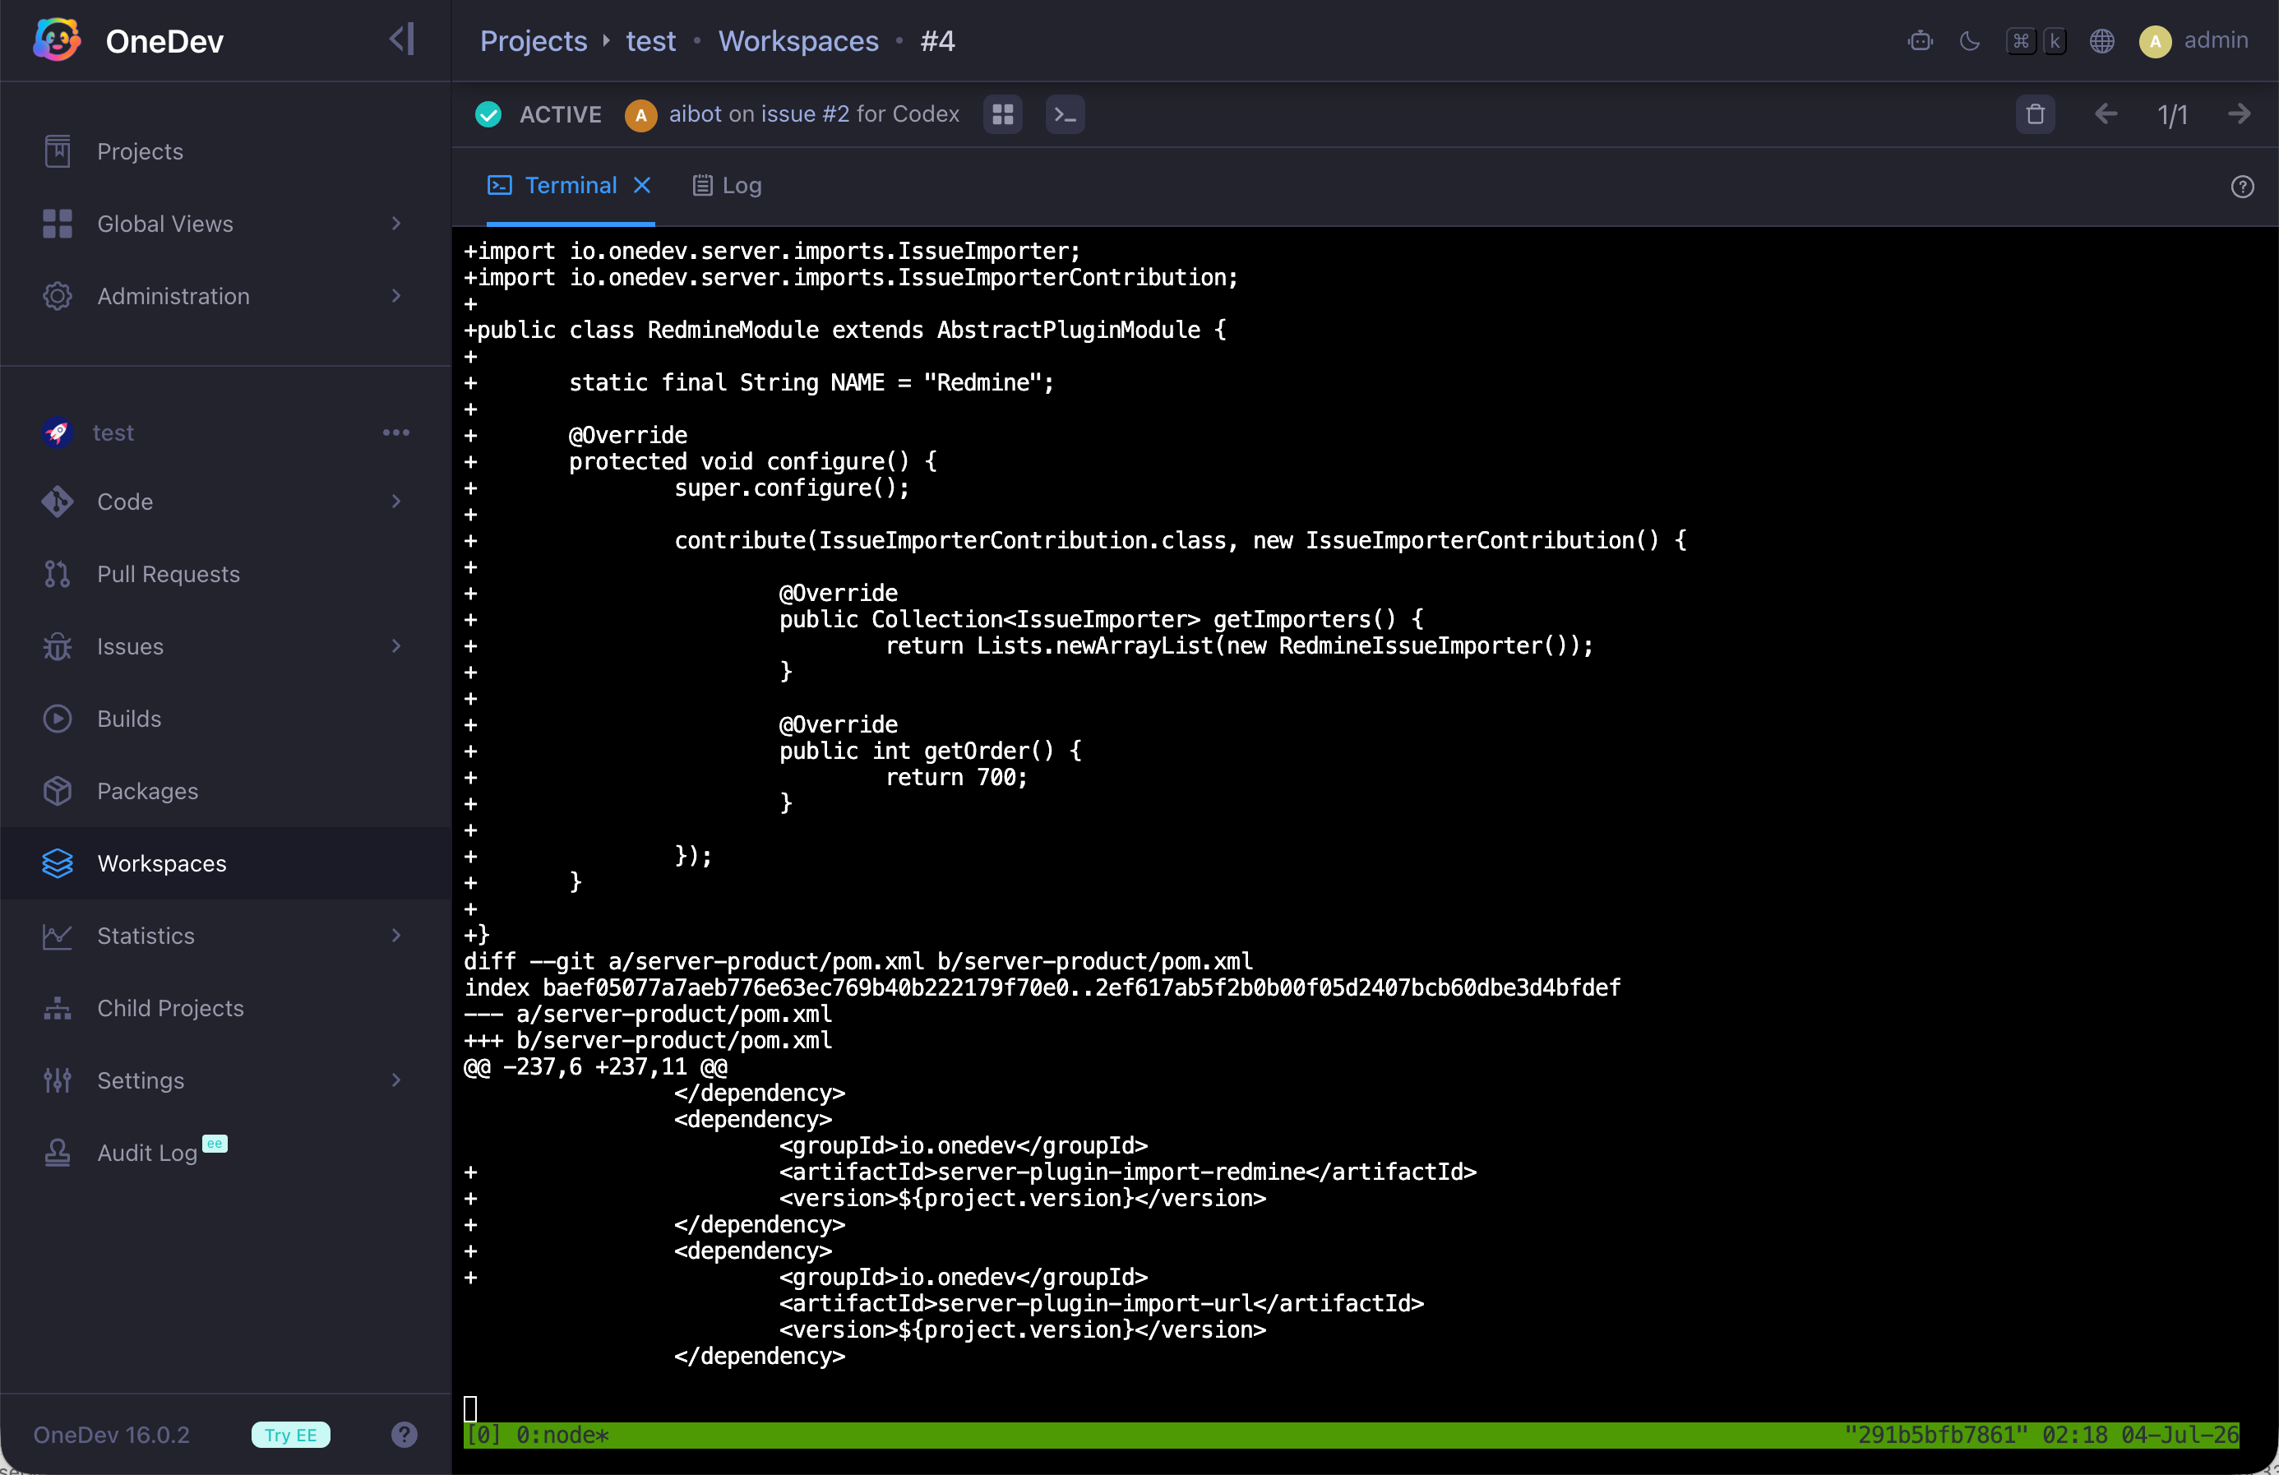Click the Administration gear icon
Viewport: 2279px width, 1475px height.
[58, 296]
